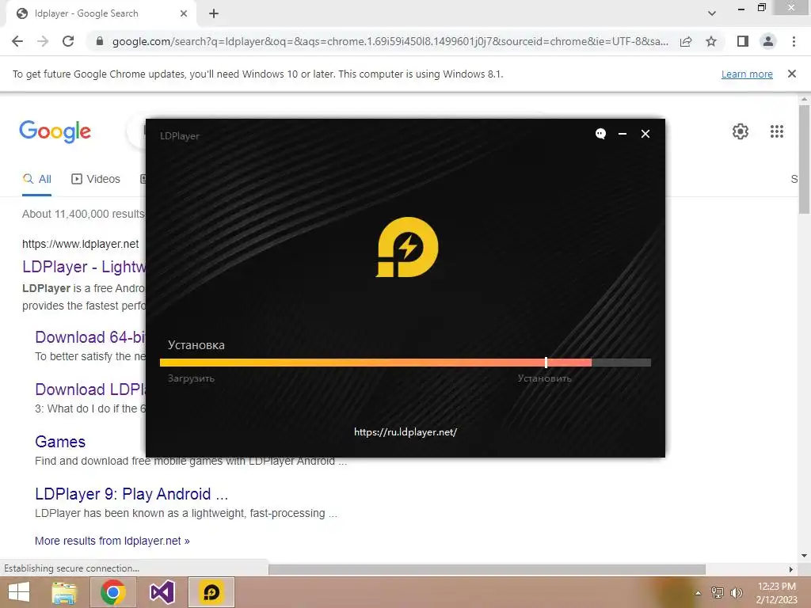Open volume tray icon
811x608 pixels.
click(x=737, y=593)
